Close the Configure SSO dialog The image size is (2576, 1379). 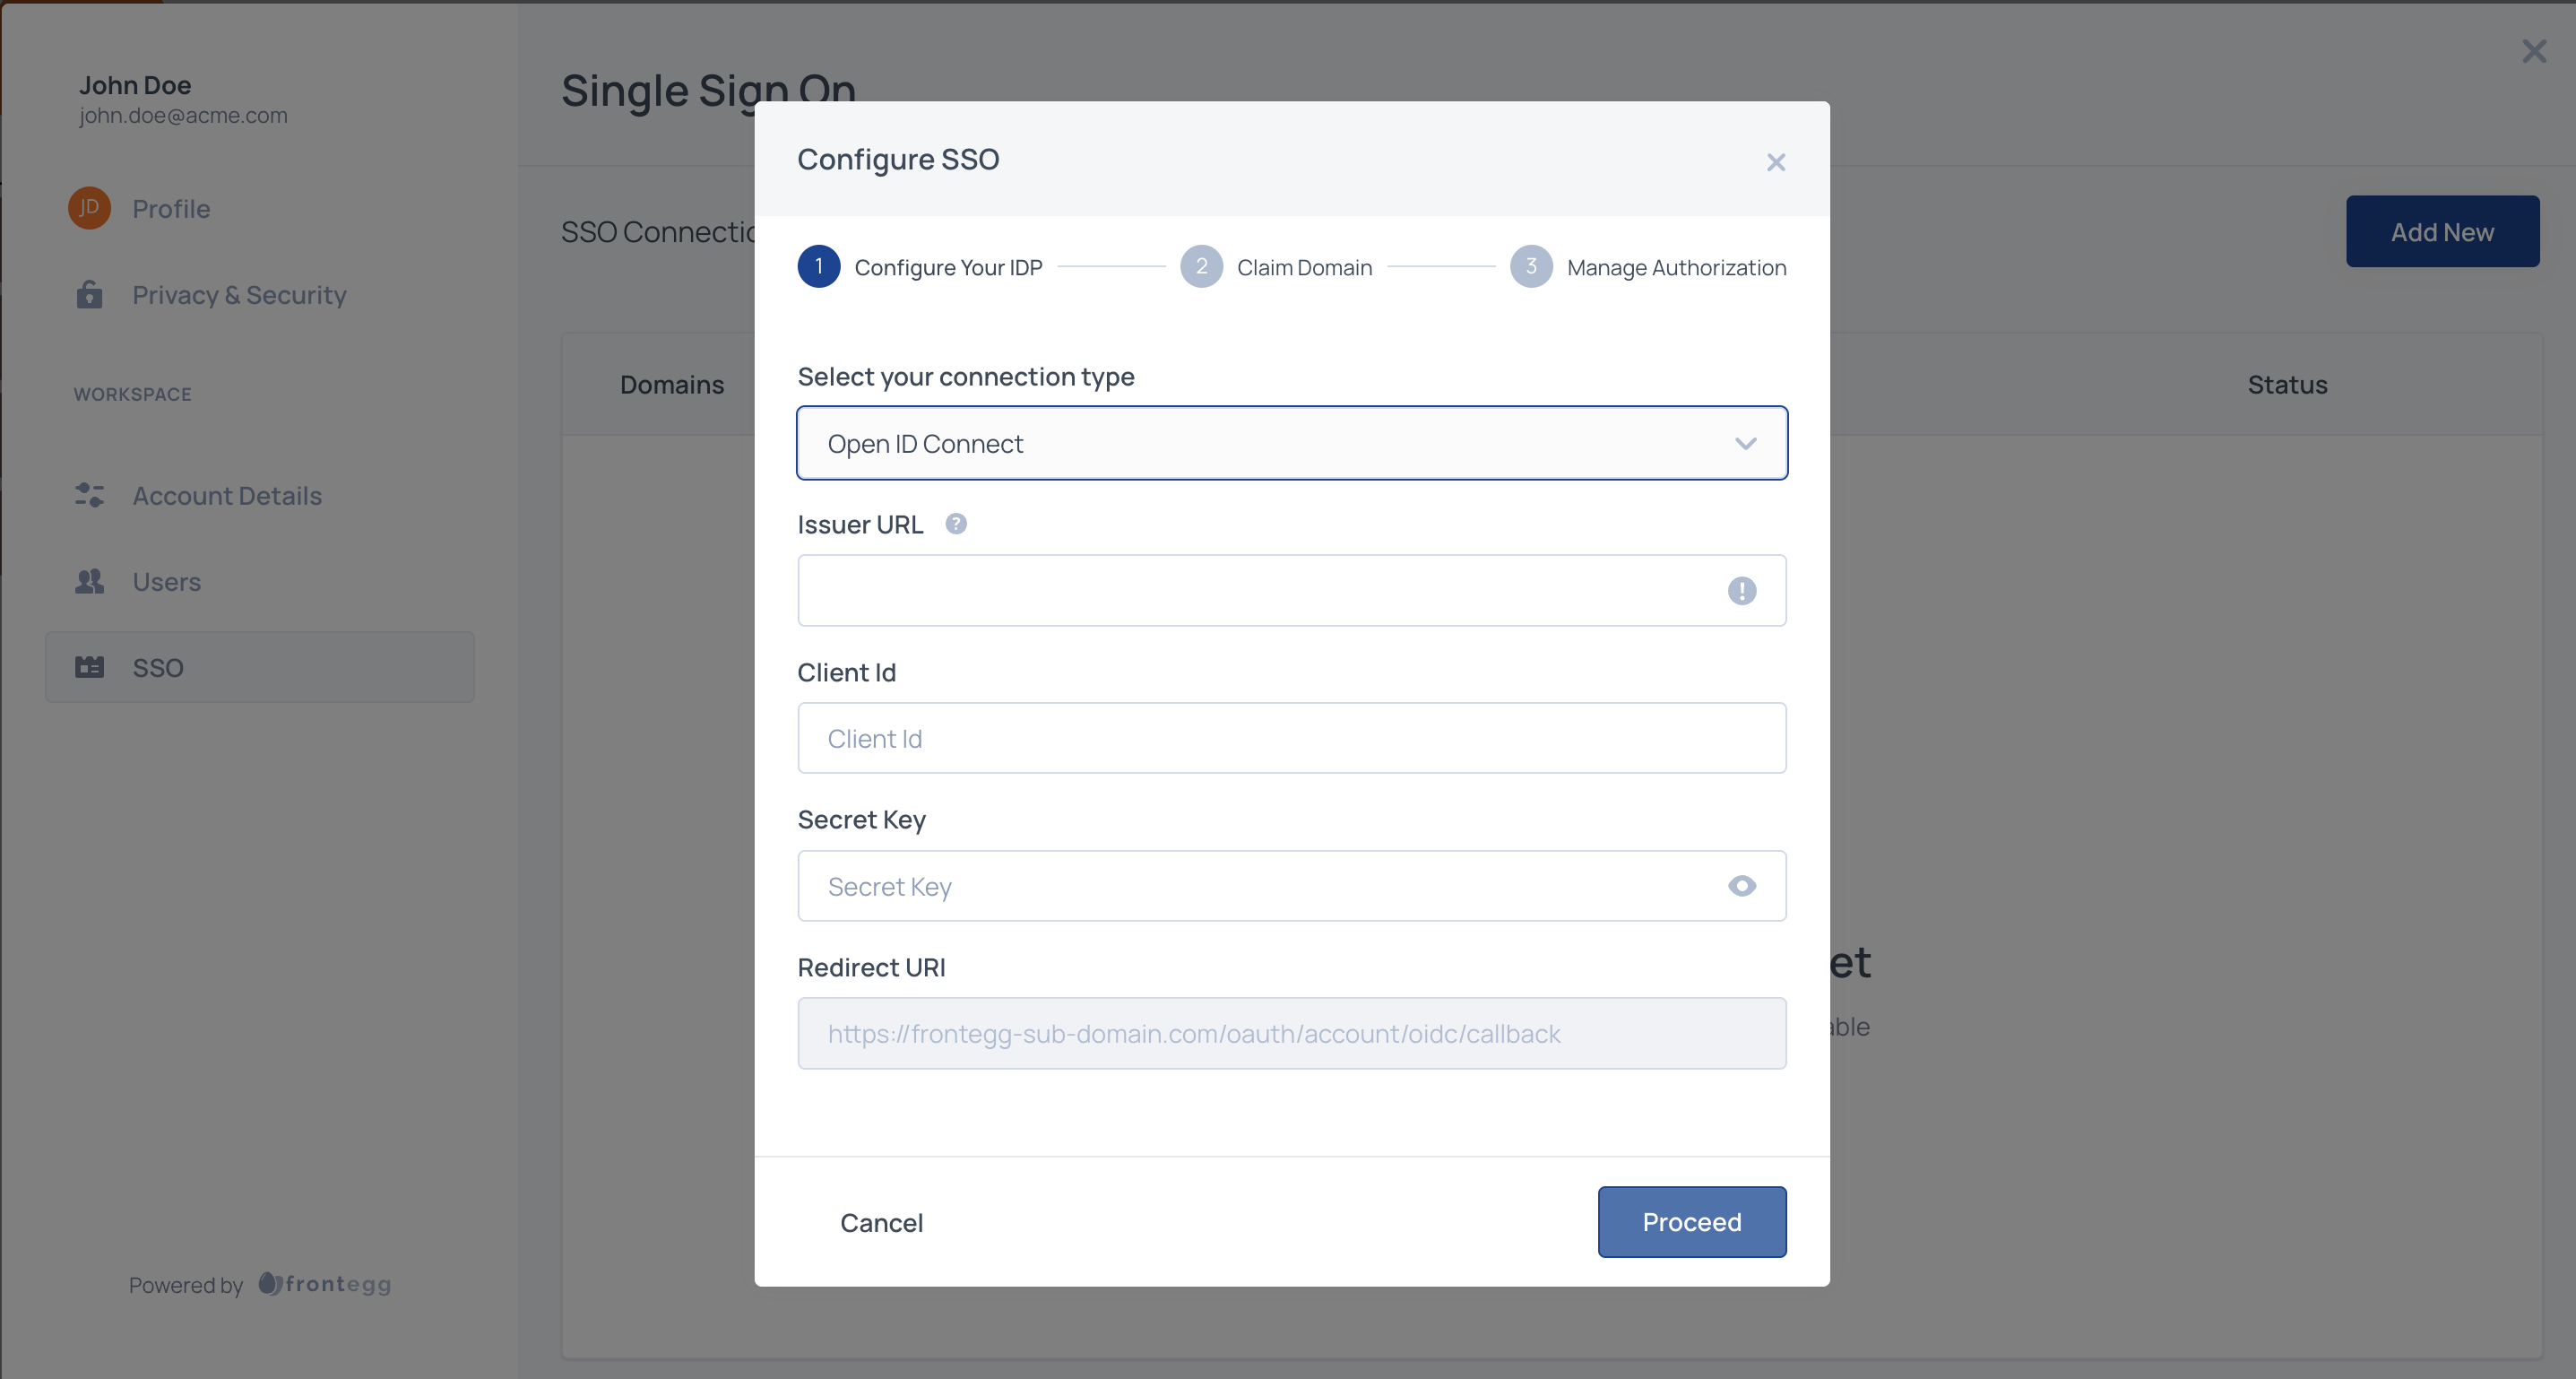pyautogui.click(x=1775, y=162)
